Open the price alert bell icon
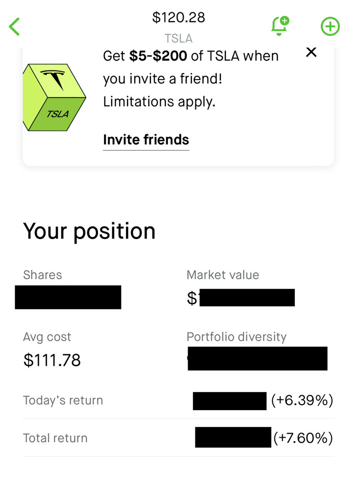Viewport: 357px width, 480px height. click(280, 26)
